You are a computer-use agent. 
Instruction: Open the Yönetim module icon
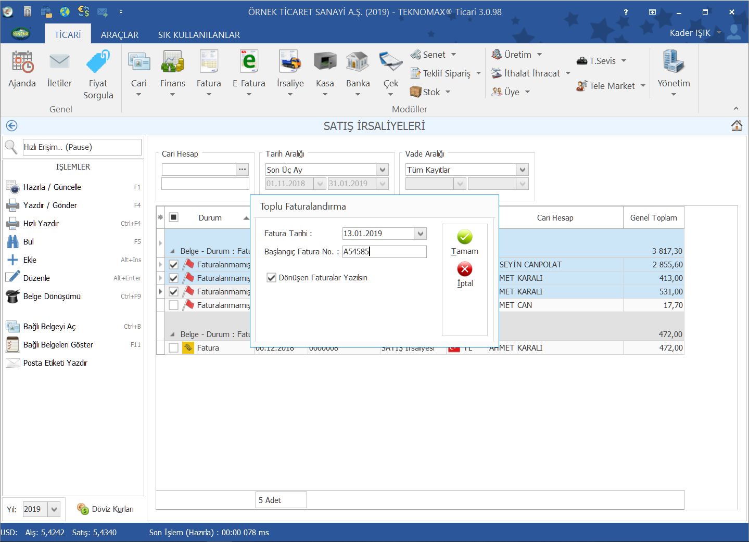click(674, 62)
